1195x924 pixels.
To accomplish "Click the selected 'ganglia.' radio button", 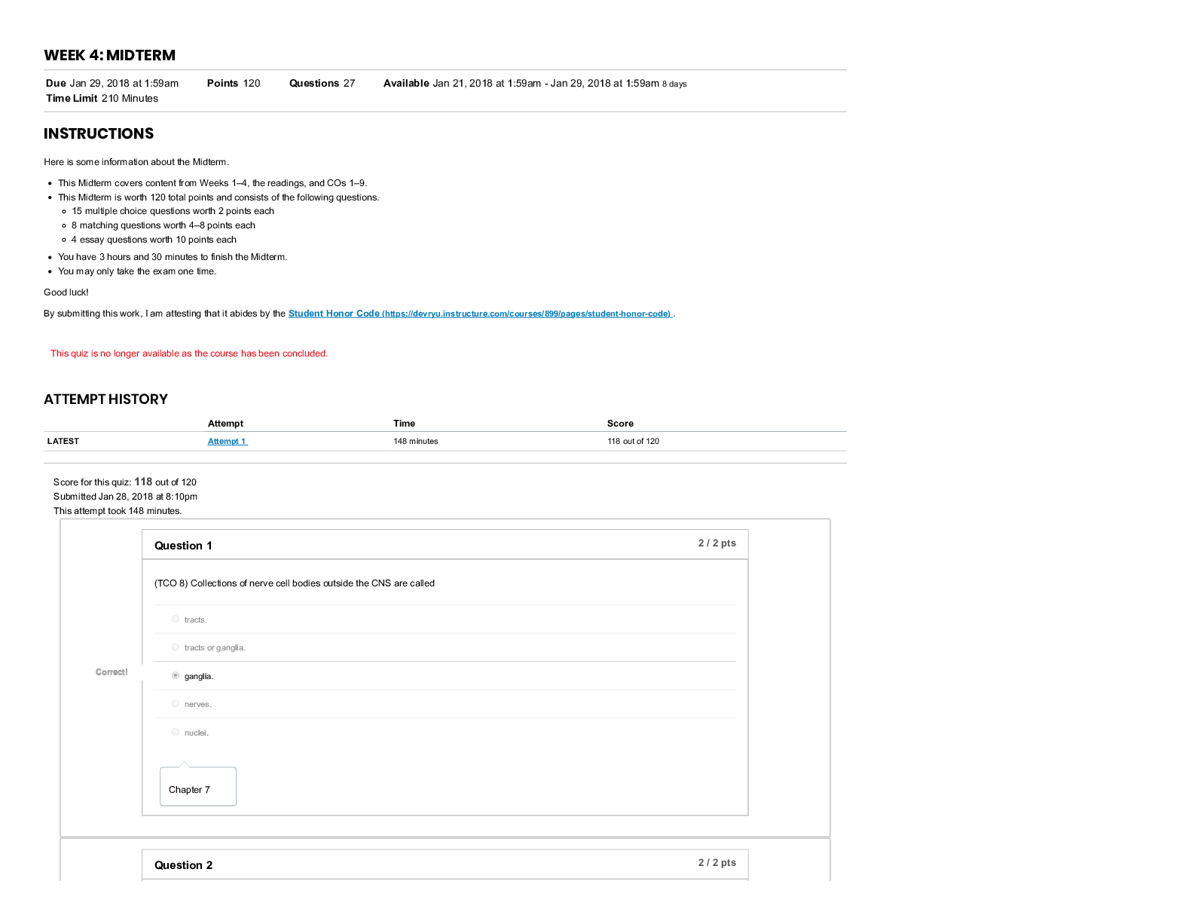I will pyautogui.click(x=176, y=676).
